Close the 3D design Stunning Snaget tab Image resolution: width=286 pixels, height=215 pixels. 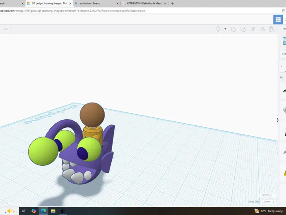70,4
